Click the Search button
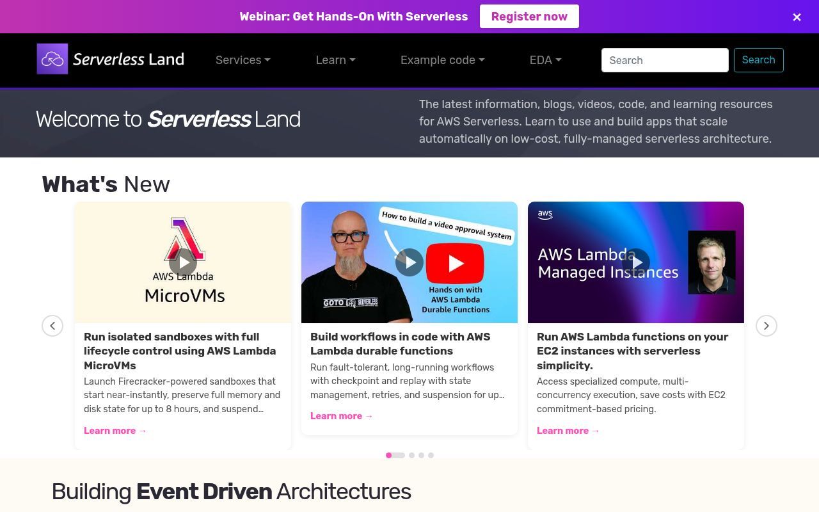The image size is (819, 512). tap(759, 60)
